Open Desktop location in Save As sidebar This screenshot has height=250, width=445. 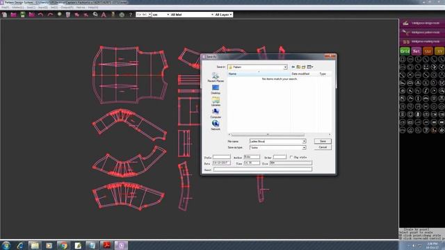216,90
